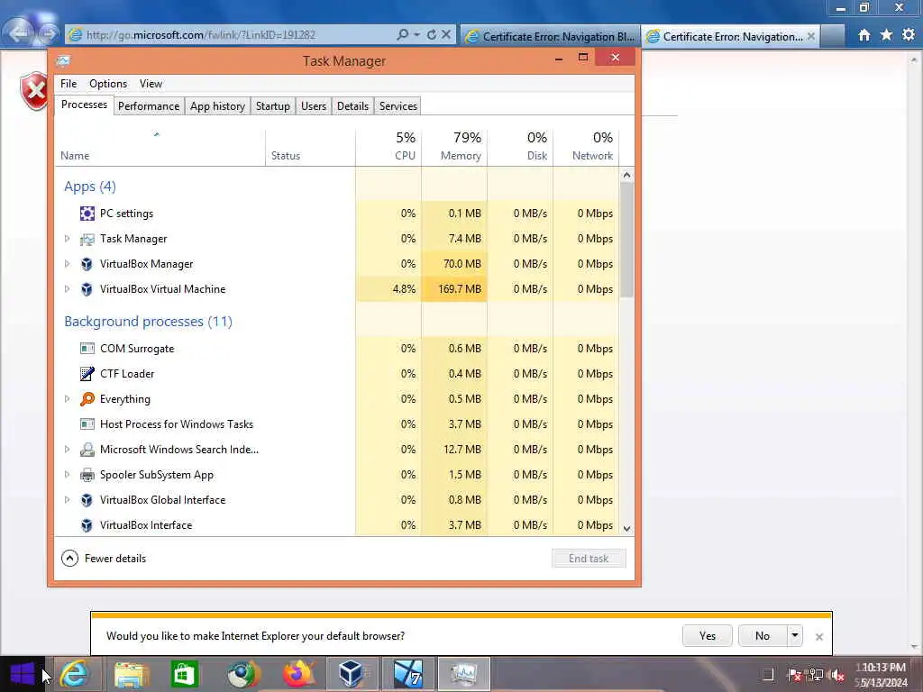Image resolution: width=923 pixels, height=692 pixels.
Task: Open the Windows Start button
Action: click(x=23, y=674)
